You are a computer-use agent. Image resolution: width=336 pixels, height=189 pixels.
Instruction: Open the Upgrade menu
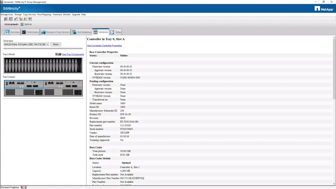pyautogui.click(x=76, y=15)
